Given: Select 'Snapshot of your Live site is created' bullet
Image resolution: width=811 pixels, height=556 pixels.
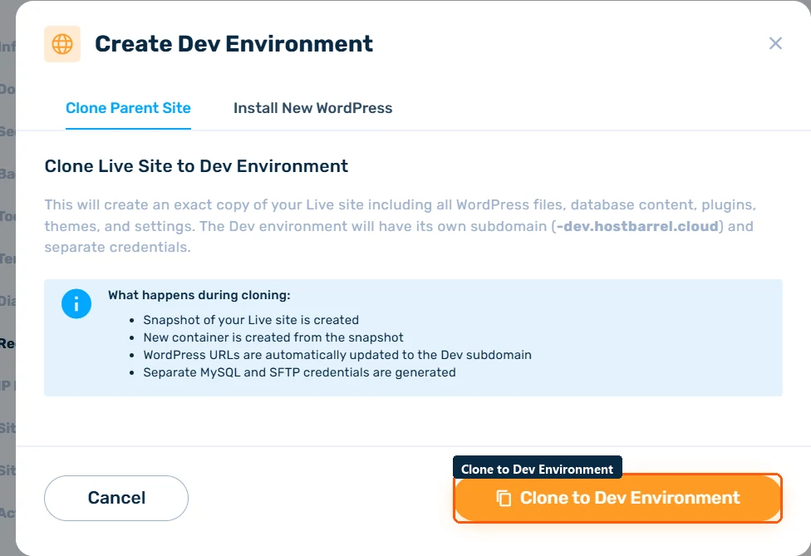Looking at the screenshot, I should [x=251, y=320].
